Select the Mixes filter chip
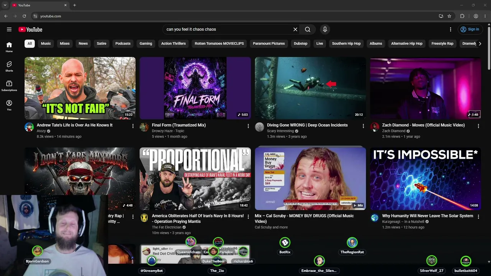 [65, 44]
